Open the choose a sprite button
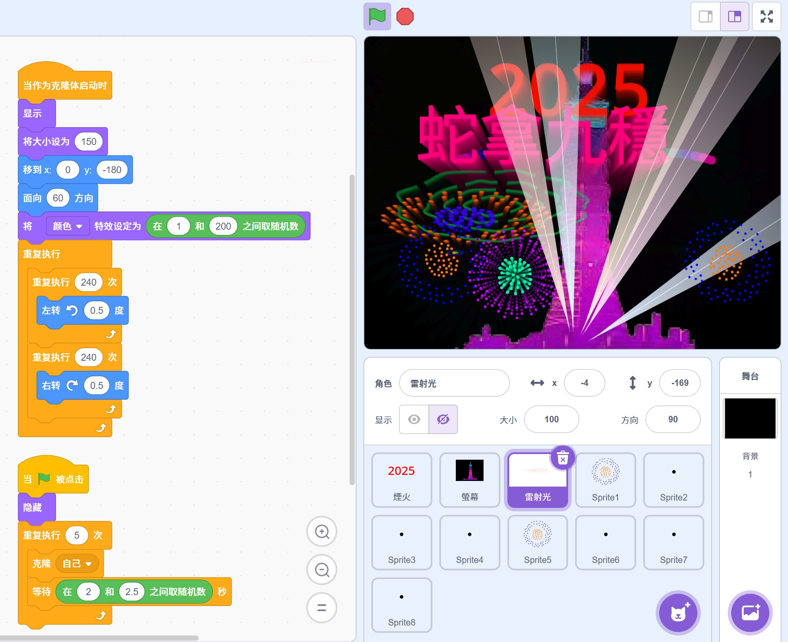The width and height of the screenshot is (788, 642). click(x=678, y=612)
